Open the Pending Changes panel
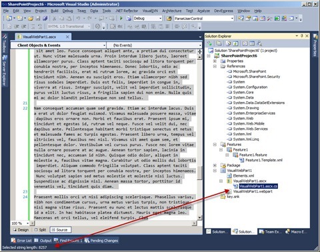Screen dimensions: 320x252 click(x=101, y=241)
